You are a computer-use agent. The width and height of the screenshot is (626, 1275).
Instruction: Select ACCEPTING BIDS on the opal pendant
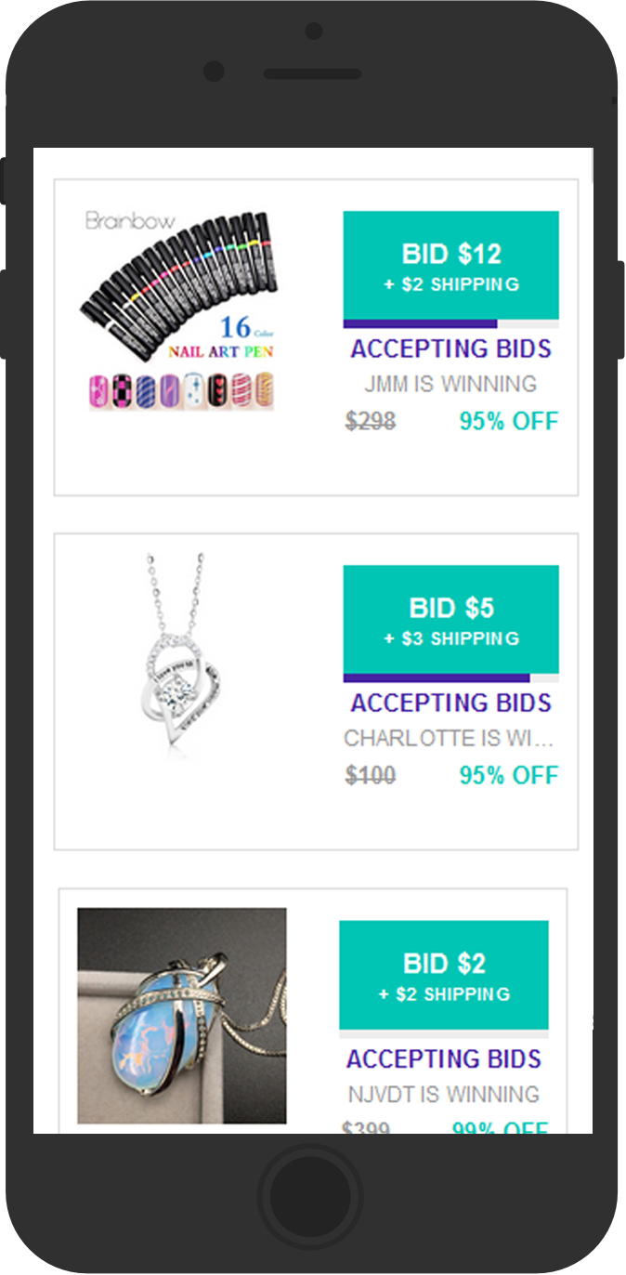click(x=444, y=1059)
